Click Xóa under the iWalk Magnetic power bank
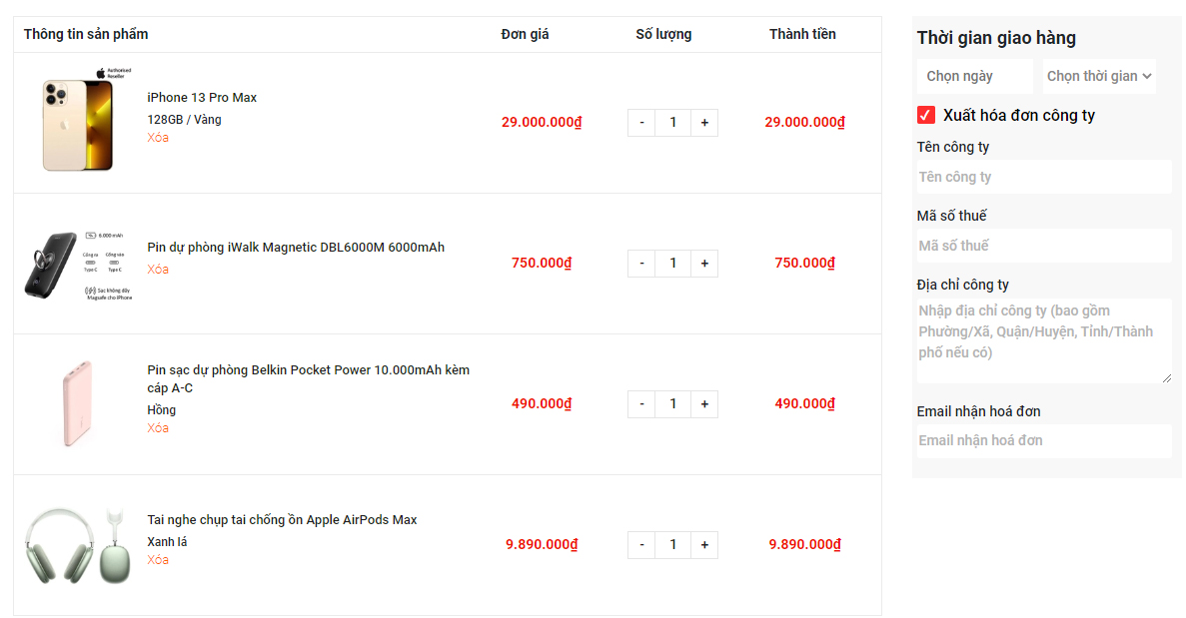The image size is (1186, 618). tap(158, 270)
